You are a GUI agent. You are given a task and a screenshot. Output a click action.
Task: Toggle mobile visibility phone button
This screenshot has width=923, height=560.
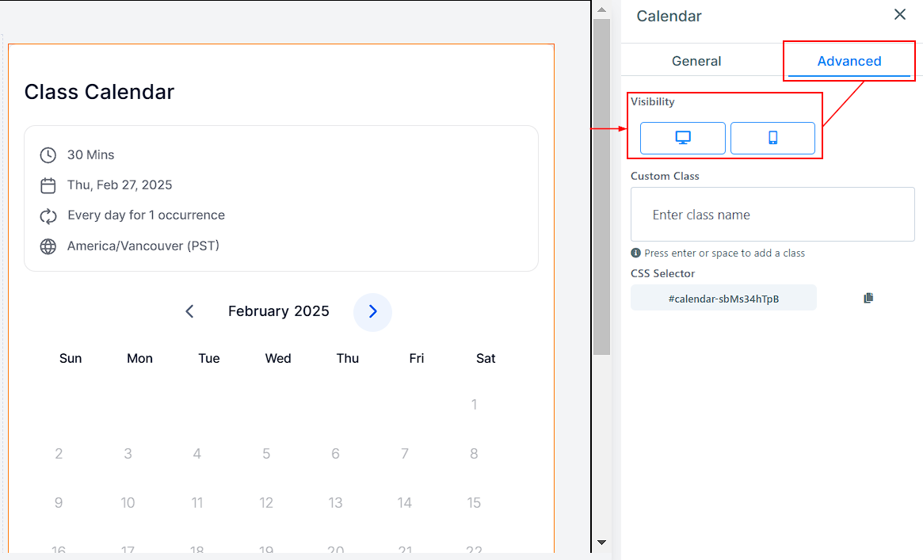(x=772, y=138)
